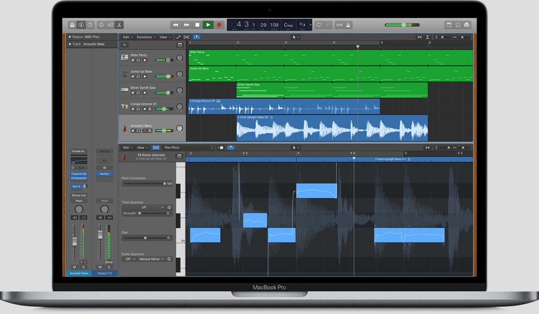Open the Library panel button
Screen dimensions: 539x314
(x=72, y=25)
